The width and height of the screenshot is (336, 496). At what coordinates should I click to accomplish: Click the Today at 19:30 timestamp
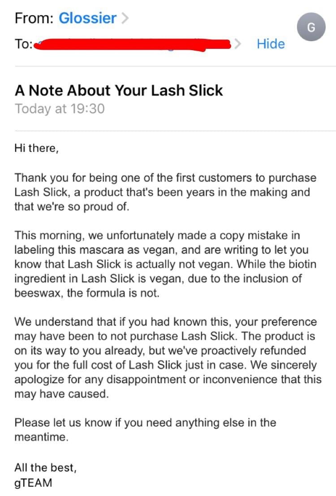tap(60, 109)
